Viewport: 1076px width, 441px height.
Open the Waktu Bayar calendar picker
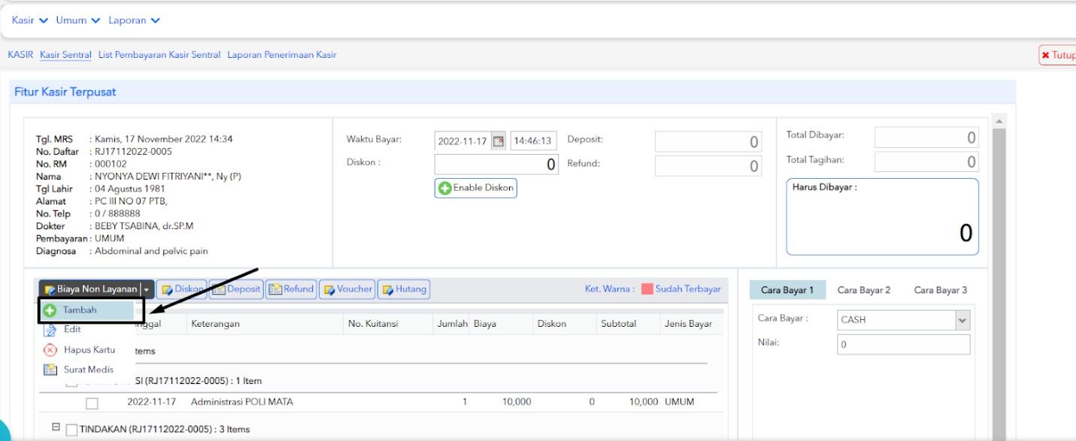point(499,140)
